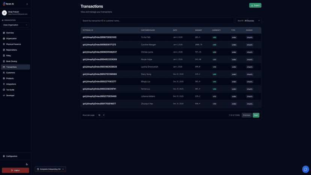This screenshot has height=175, width=311.
Task: Select customer name Caroline Mangan
Action: click(148, 45)
